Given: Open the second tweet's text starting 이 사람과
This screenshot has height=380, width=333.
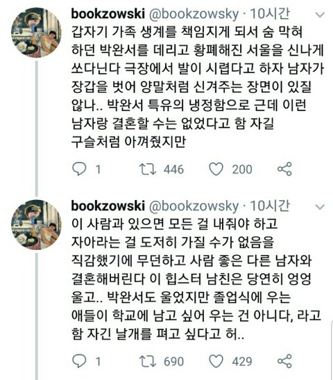Looking at the screenshot, I should coord(196,279).
